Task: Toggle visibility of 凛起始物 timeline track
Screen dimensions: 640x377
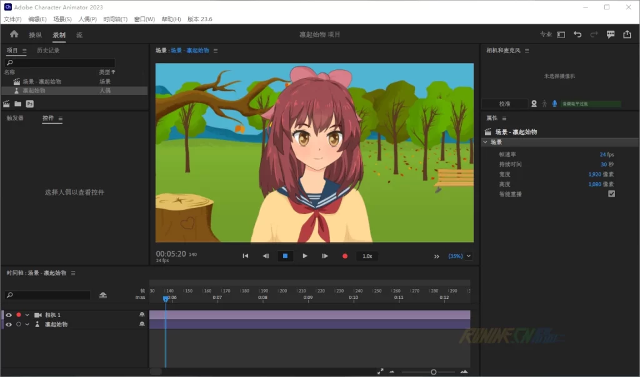Action: point(9,325)
